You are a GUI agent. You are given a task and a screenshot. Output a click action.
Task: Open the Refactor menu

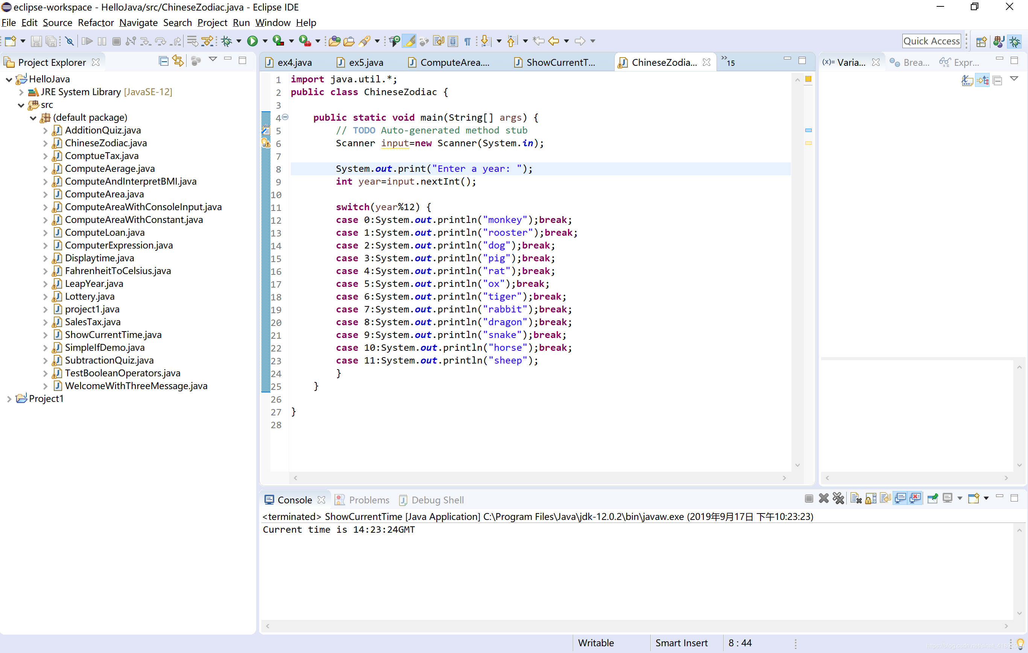pos(96,23)
